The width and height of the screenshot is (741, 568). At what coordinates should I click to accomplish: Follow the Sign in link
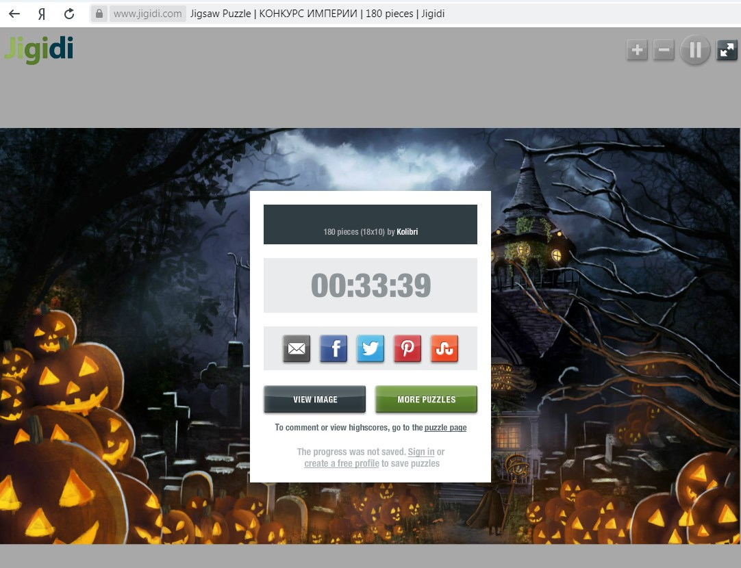coord(421,452)
